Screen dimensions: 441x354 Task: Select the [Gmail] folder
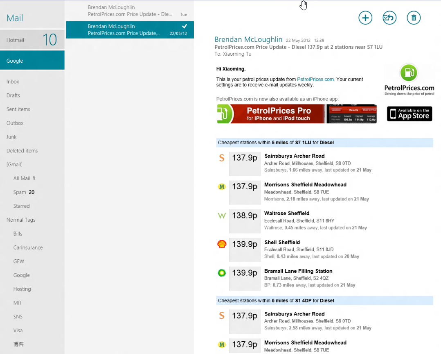pos(15,164)
